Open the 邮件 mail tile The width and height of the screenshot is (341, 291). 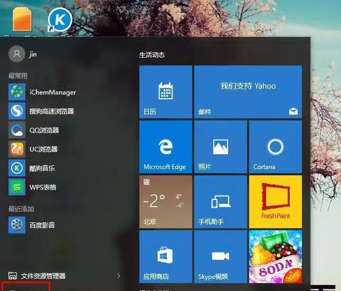(x=248, y=92)
